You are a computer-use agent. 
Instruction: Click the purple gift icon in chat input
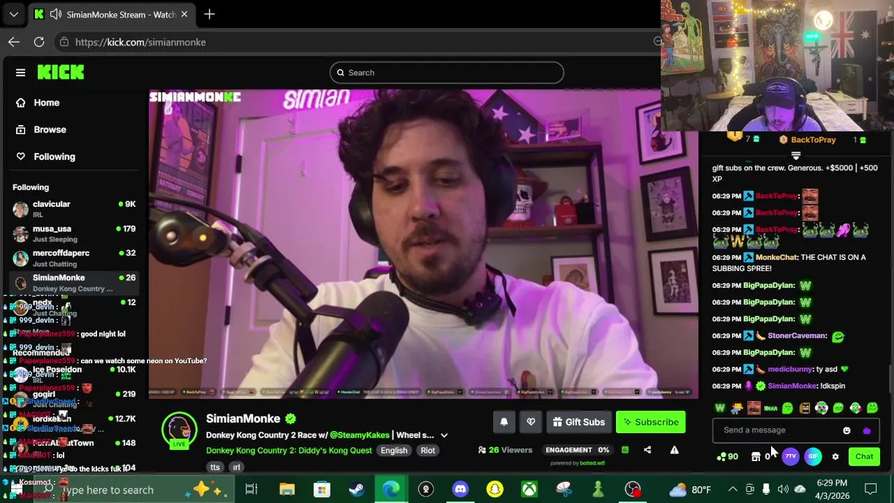coord(867,430)
